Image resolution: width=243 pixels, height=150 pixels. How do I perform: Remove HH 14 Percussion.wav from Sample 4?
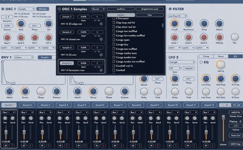[x=101, y=70]
